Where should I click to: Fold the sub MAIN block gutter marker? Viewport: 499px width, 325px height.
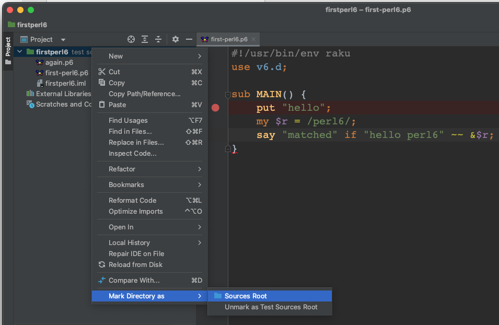228,95
